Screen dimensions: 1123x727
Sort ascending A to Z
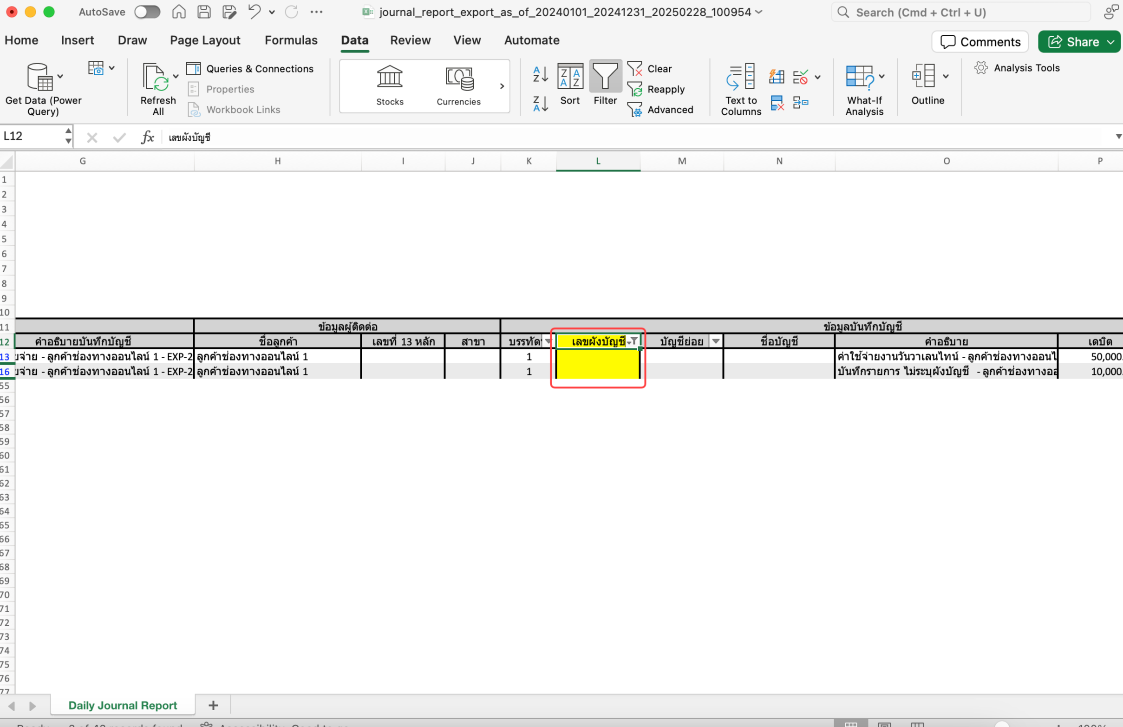coord(541,74)
